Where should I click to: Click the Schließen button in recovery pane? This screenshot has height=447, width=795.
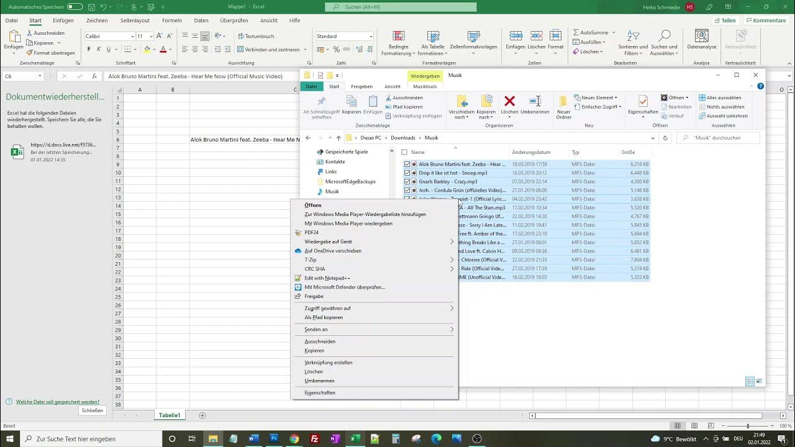93,410
